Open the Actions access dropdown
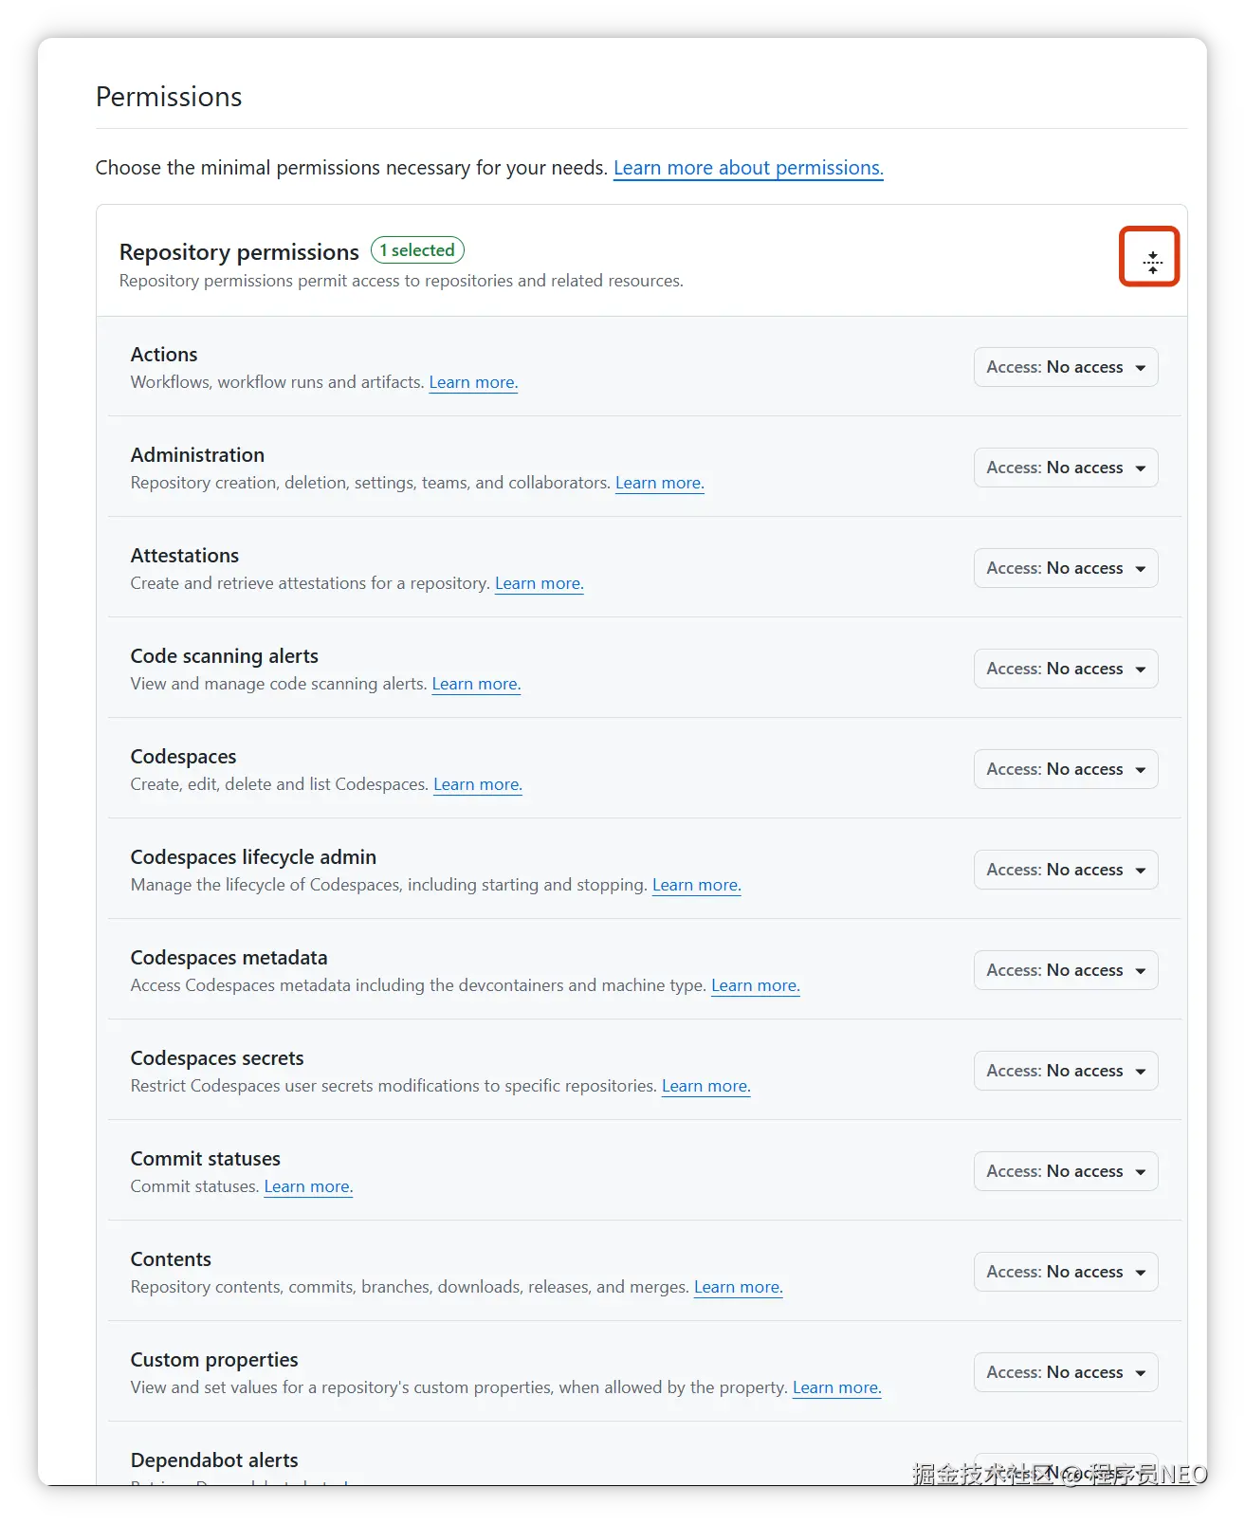This screenshot has width=1245, height=1524. [x=1065, y=367]
